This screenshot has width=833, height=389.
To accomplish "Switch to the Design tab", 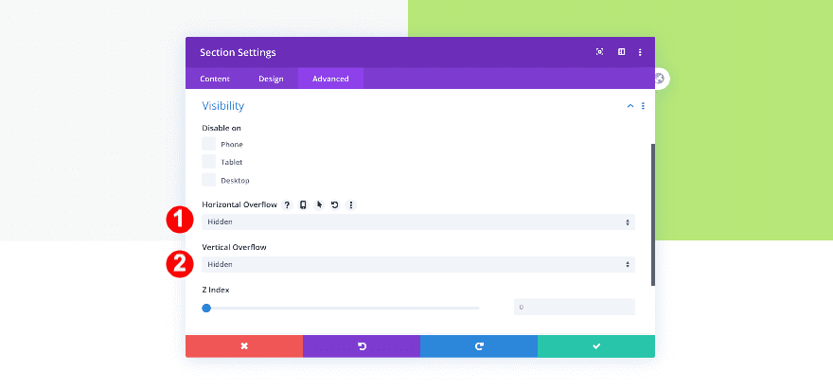I will tap(271, 79).
